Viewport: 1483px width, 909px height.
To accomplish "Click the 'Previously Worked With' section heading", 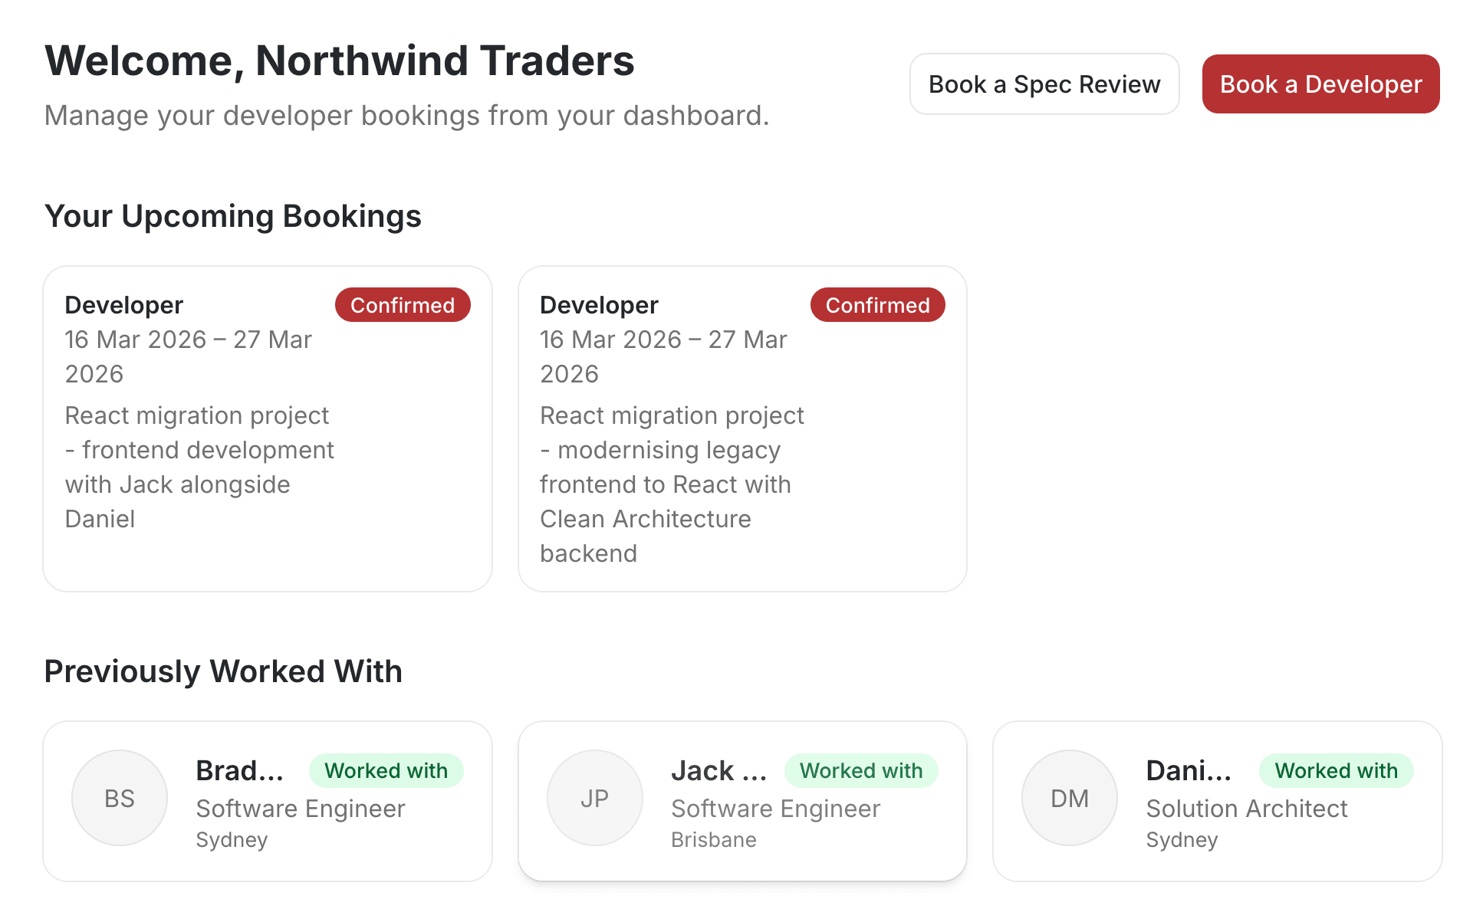I will coord(223,671).
